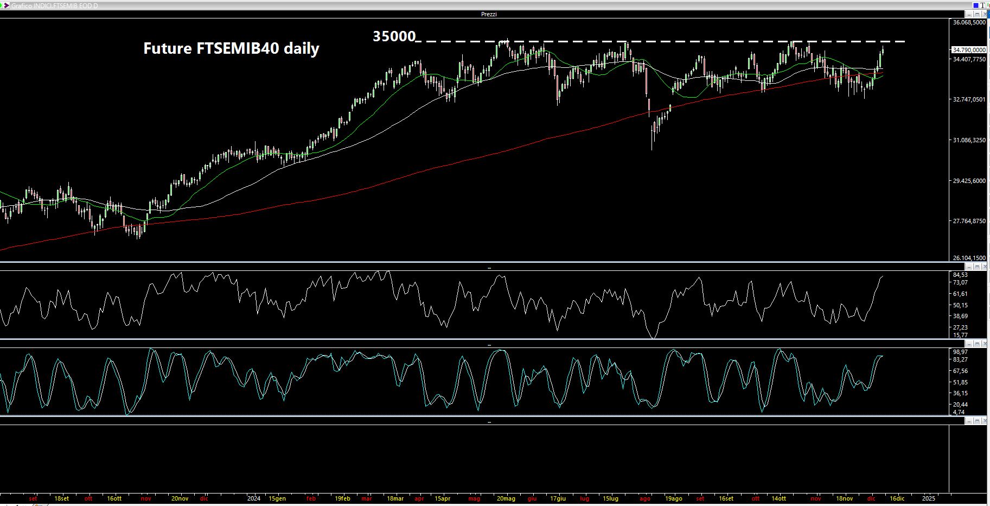
Task: Click the 15,77 RSI scale value
Action: click(x=960, y=335)
